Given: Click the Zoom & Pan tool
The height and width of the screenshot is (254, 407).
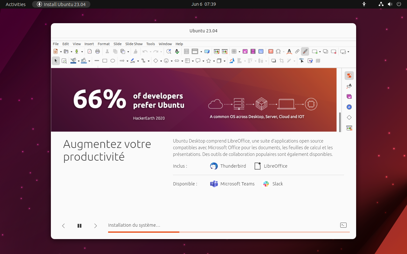Looking at the screenshot, I should 64,61.
